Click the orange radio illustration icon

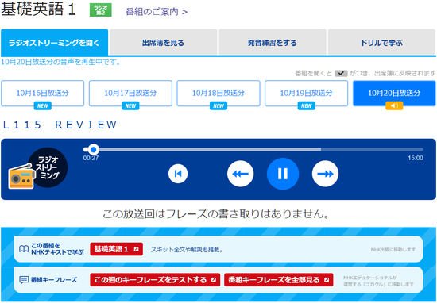(21, 176)
